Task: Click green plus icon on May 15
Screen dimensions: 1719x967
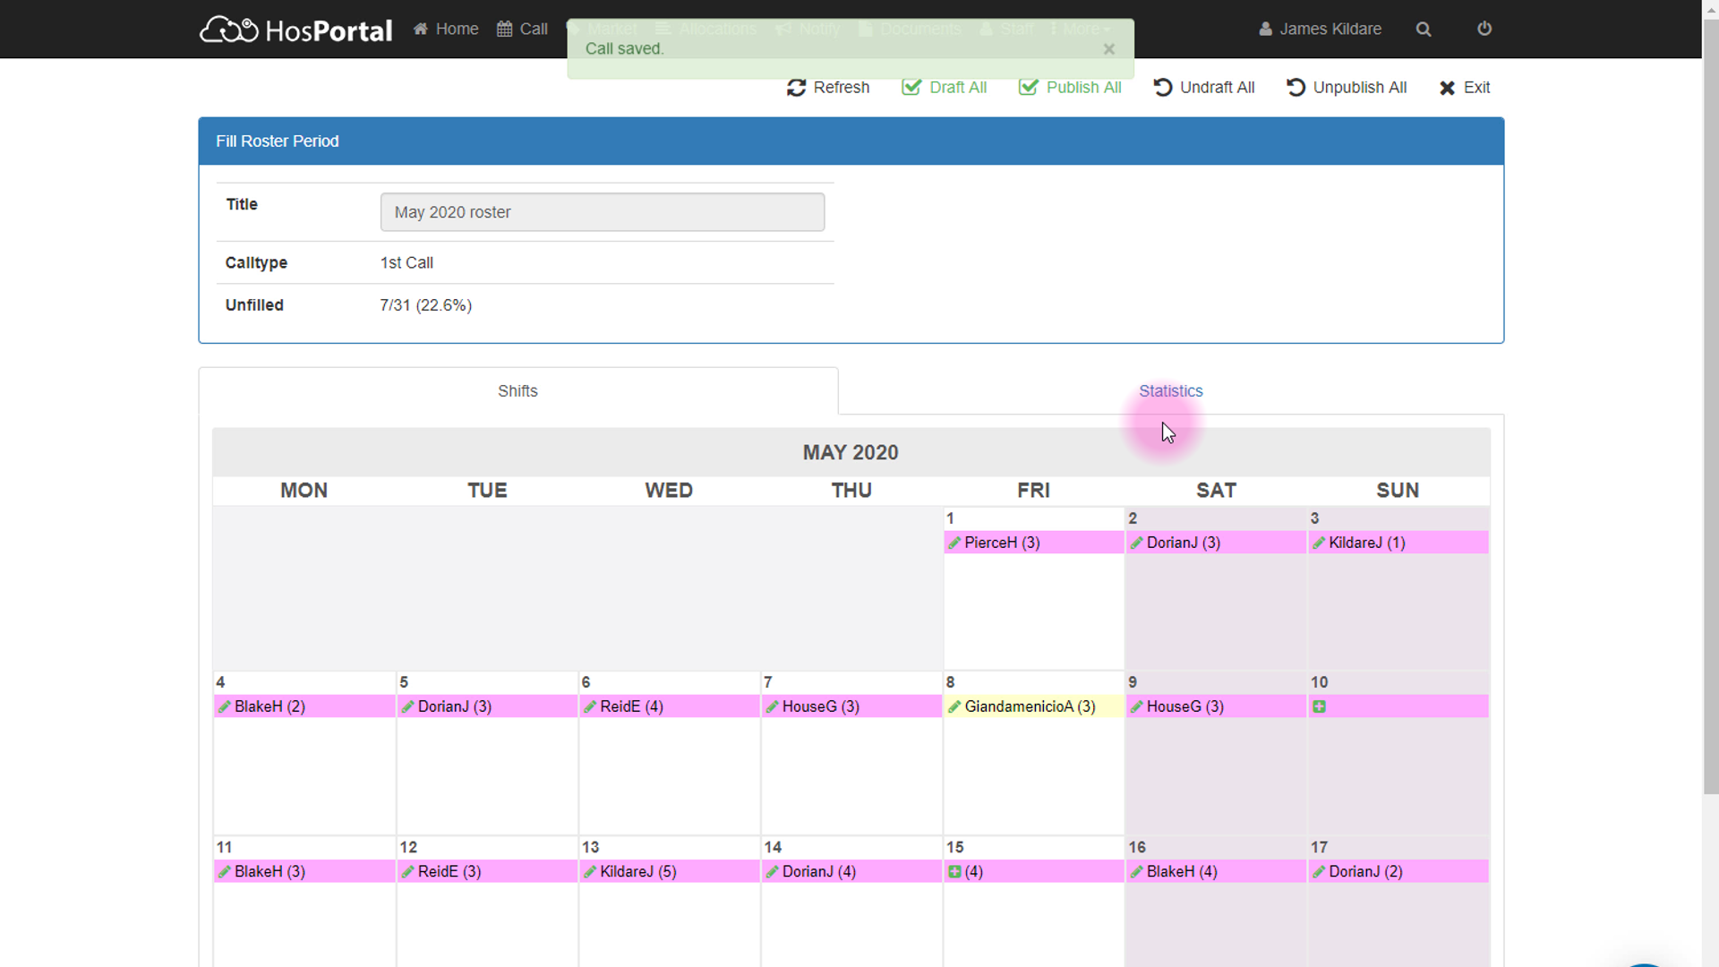Action: [x=954, y=871]
